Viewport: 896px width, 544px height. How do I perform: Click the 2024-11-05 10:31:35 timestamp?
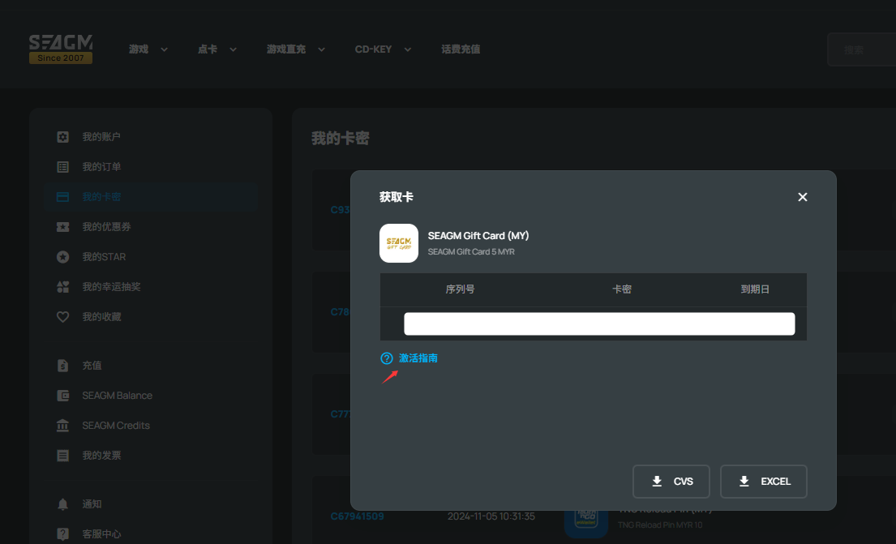tap(491, 516)
